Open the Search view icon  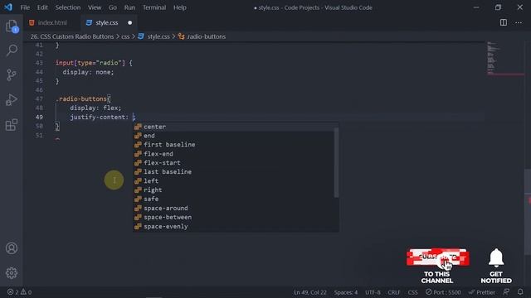tap(12, 50)
